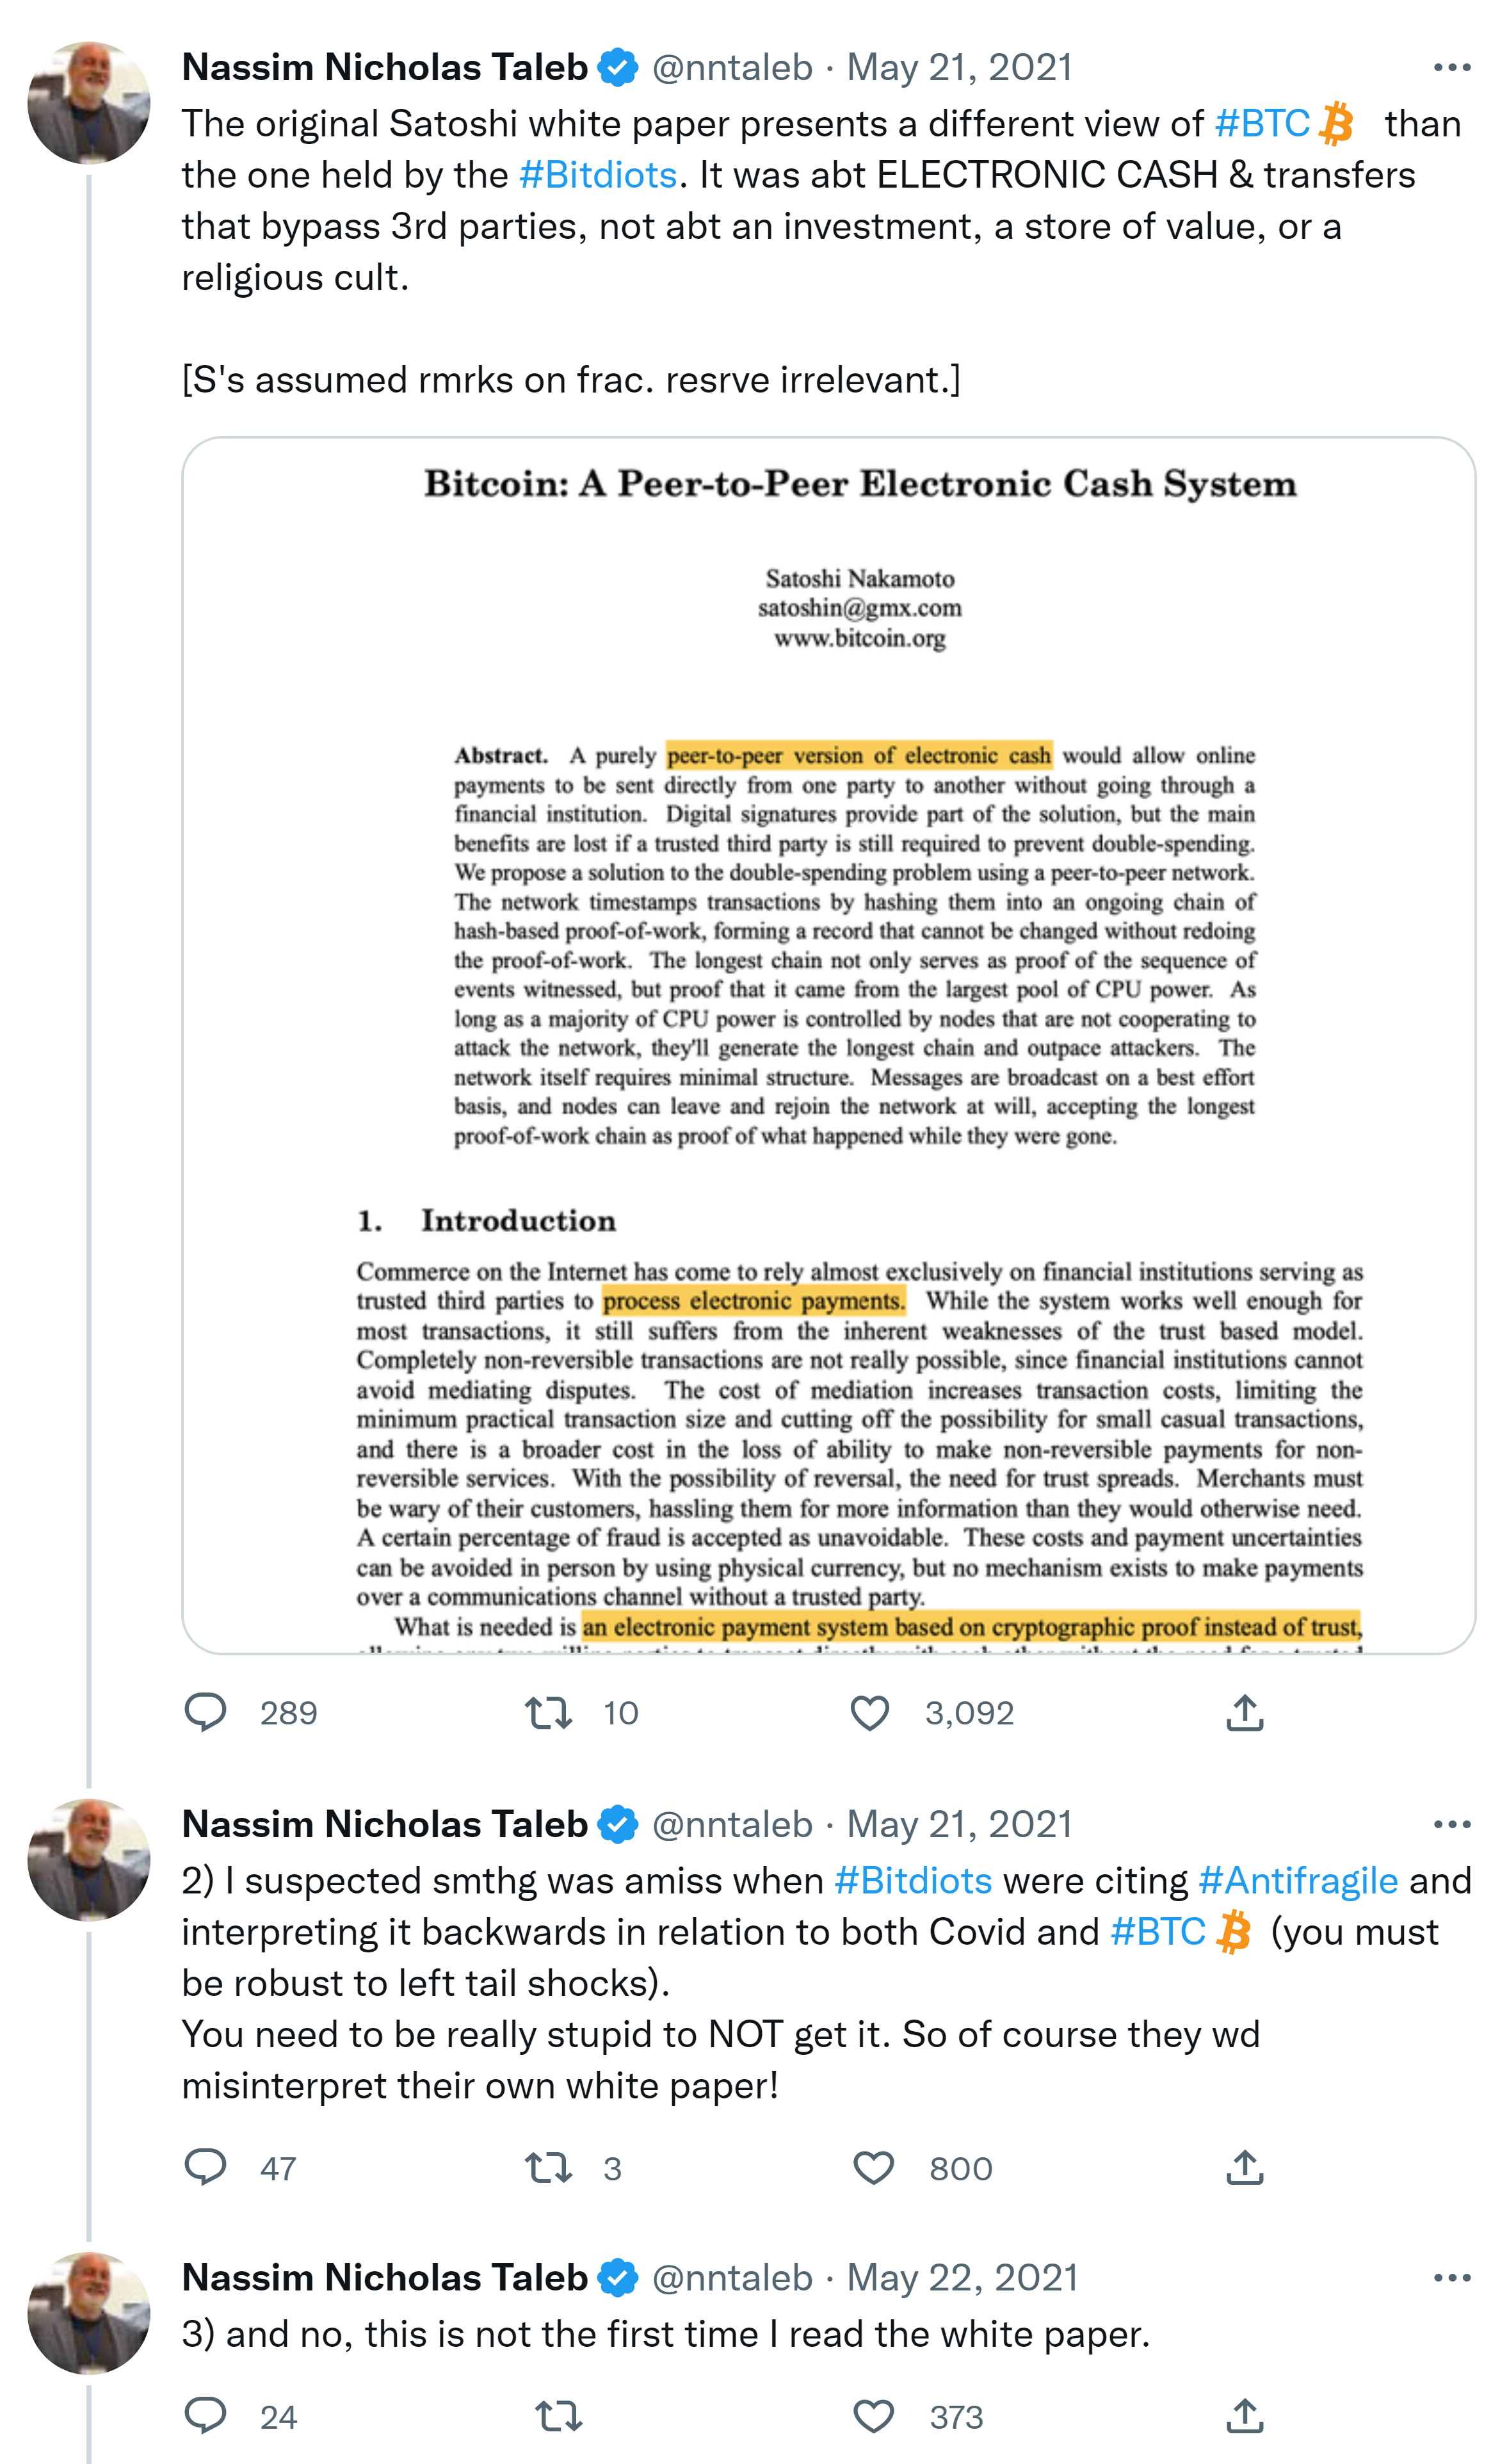The width and height of the screenshot is (1500, 2464).
Task: Open the #Antifragile hashtag link
Action: point(1297,1880)
